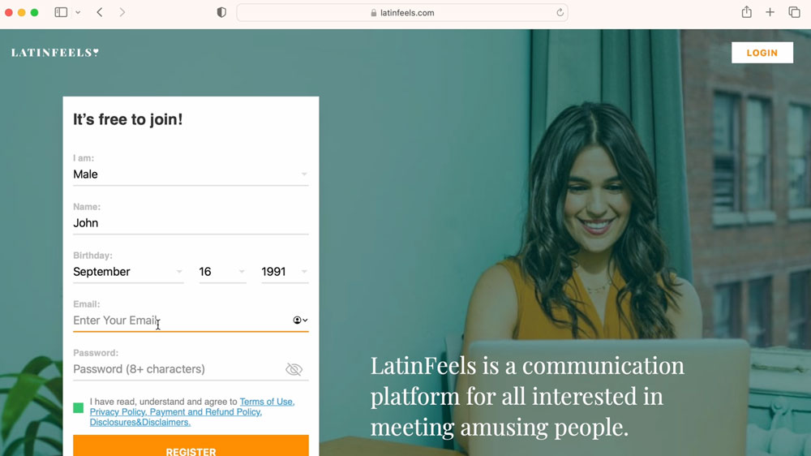Open the birthday day 16 dropdown
Screen dimensions: 811x456
[x=222, y=272]
